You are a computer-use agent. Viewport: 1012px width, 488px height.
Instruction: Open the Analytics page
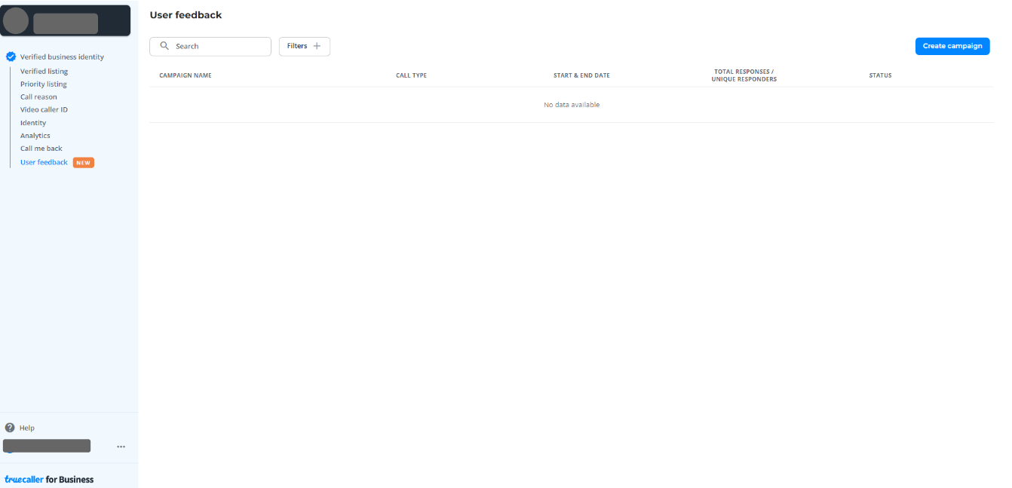tap(35, 135)
